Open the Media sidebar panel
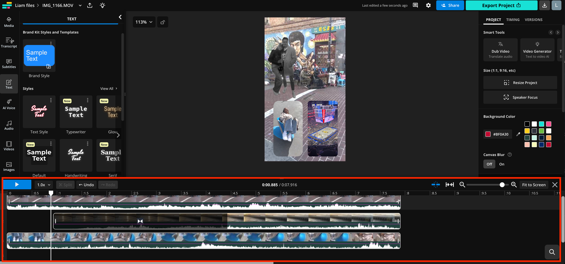Screen dimensions: 565x264 point(9,22)
